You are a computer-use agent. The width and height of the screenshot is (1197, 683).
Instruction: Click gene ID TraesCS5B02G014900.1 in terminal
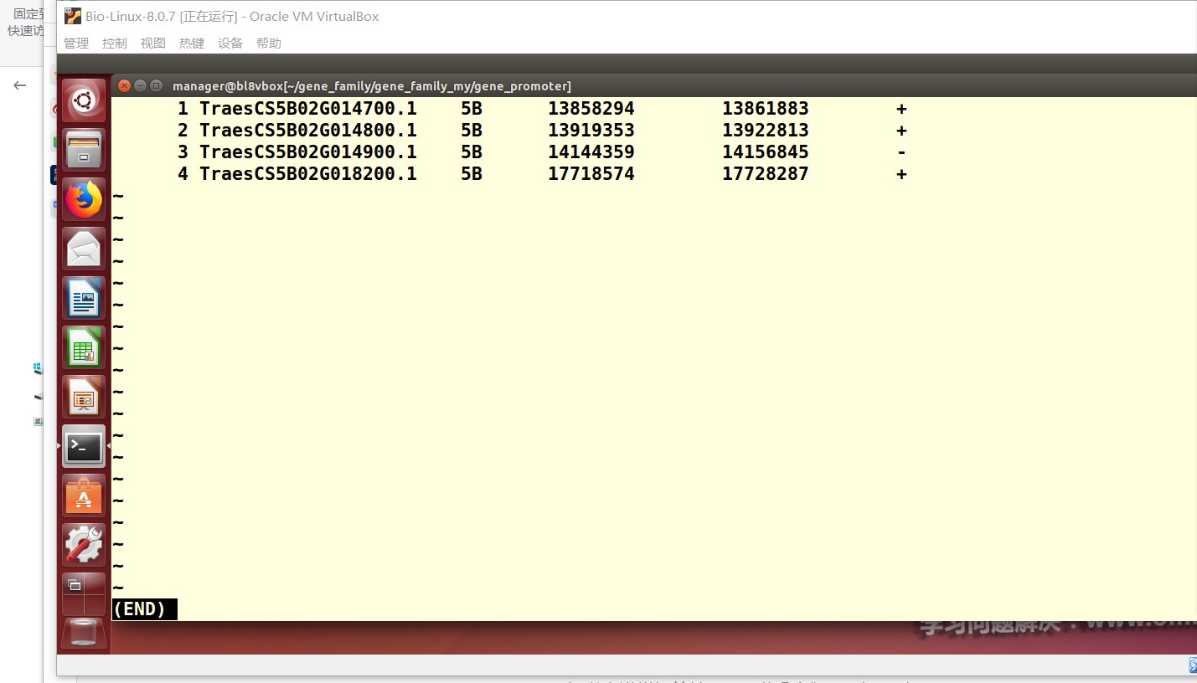[x=307, y=152]
